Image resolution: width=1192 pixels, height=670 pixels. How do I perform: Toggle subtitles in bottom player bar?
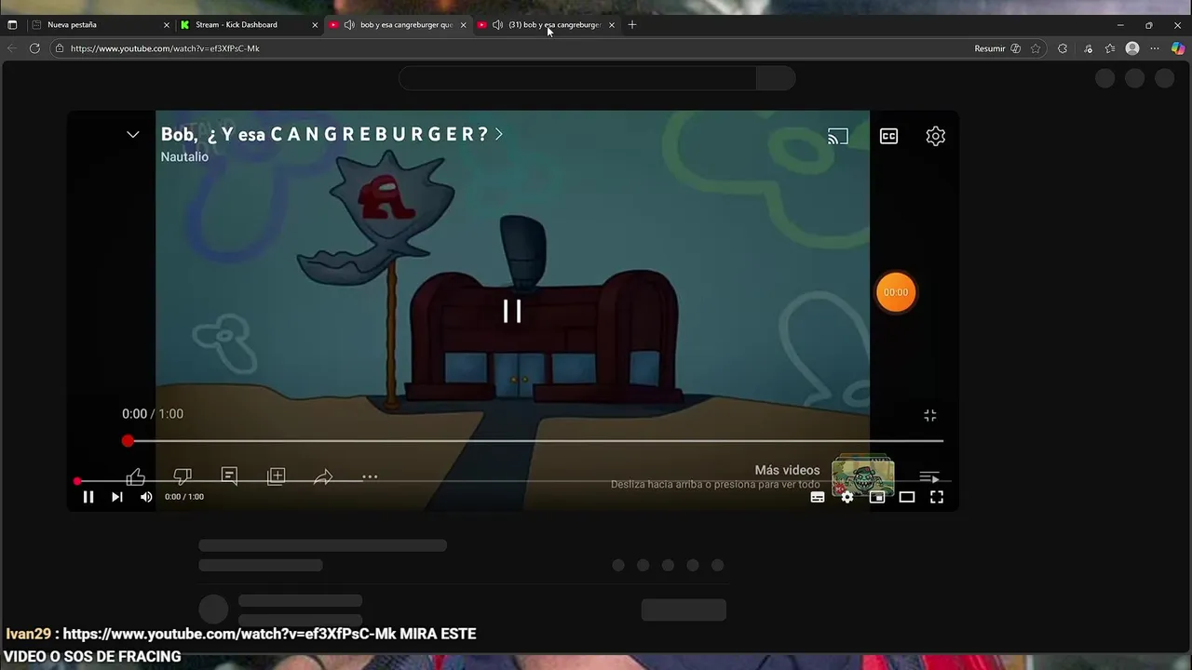818,497
